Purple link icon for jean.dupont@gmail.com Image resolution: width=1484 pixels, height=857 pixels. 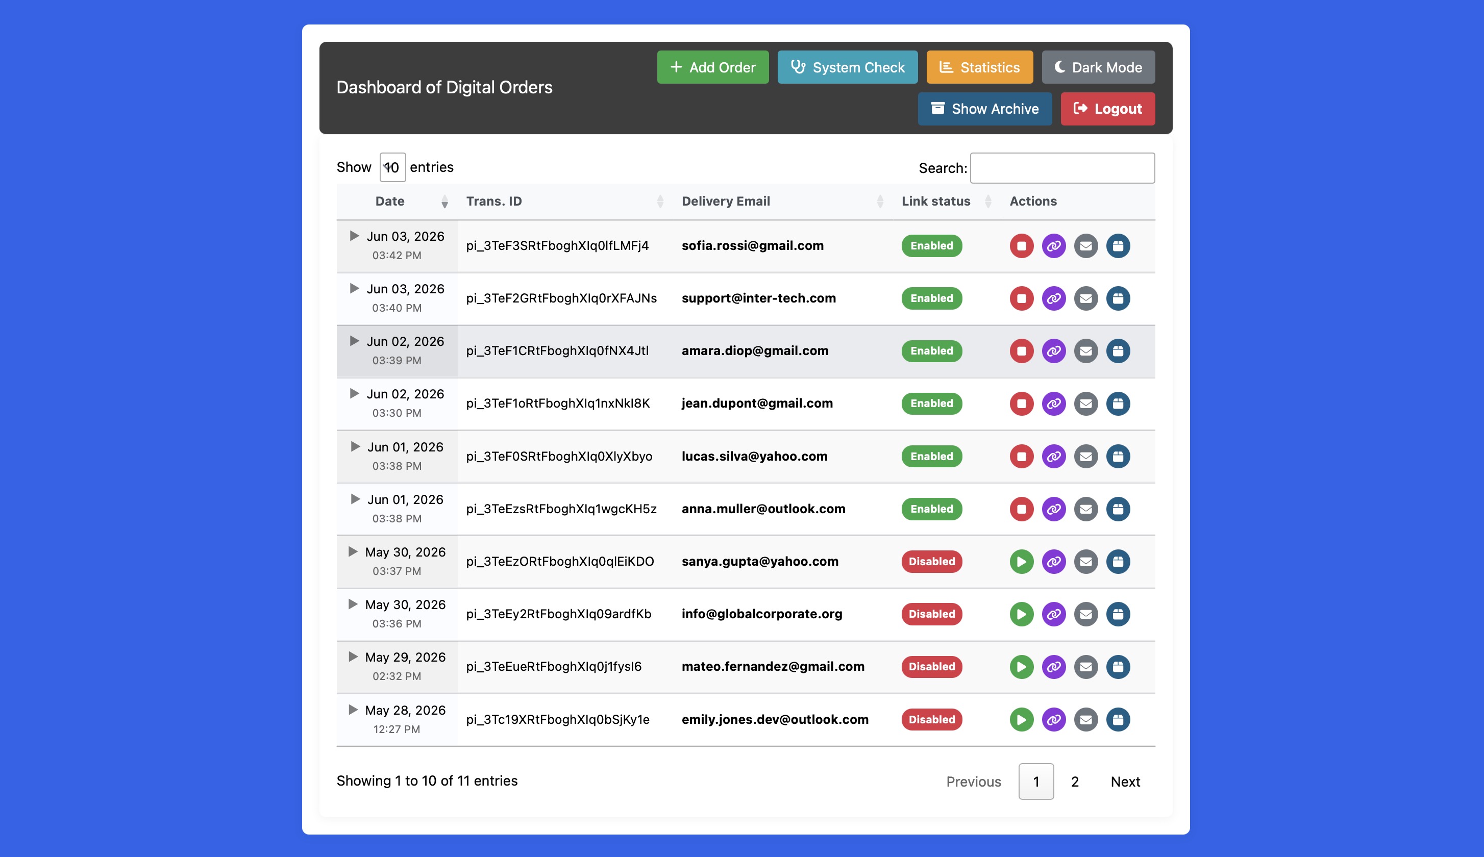pos(1054,403)
